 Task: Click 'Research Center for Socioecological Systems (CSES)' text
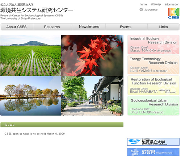(x=31, y=16)
